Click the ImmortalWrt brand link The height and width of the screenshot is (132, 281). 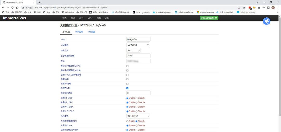(15, 18)
